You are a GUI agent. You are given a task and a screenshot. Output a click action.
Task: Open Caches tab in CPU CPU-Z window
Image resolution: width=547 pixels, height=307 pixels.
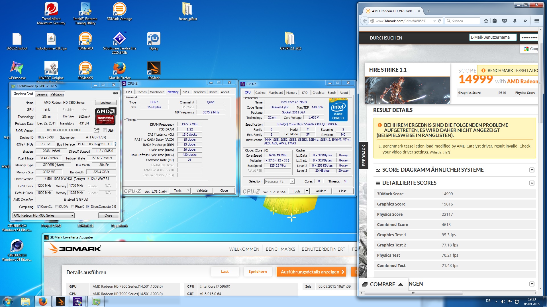(260, 93)
